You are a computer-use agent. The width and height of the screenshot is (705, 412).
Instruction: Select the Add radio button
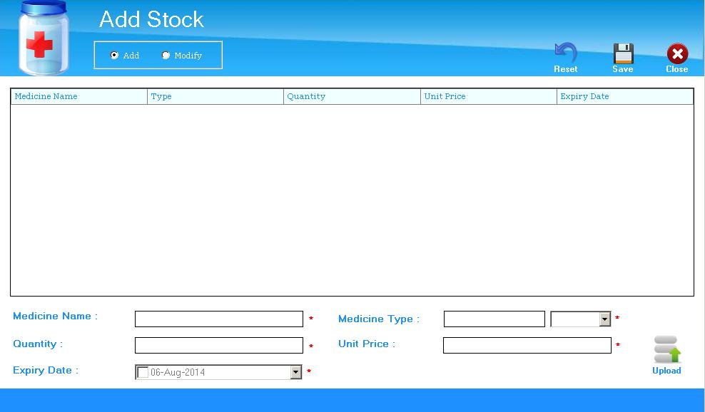tap(114, 56)
